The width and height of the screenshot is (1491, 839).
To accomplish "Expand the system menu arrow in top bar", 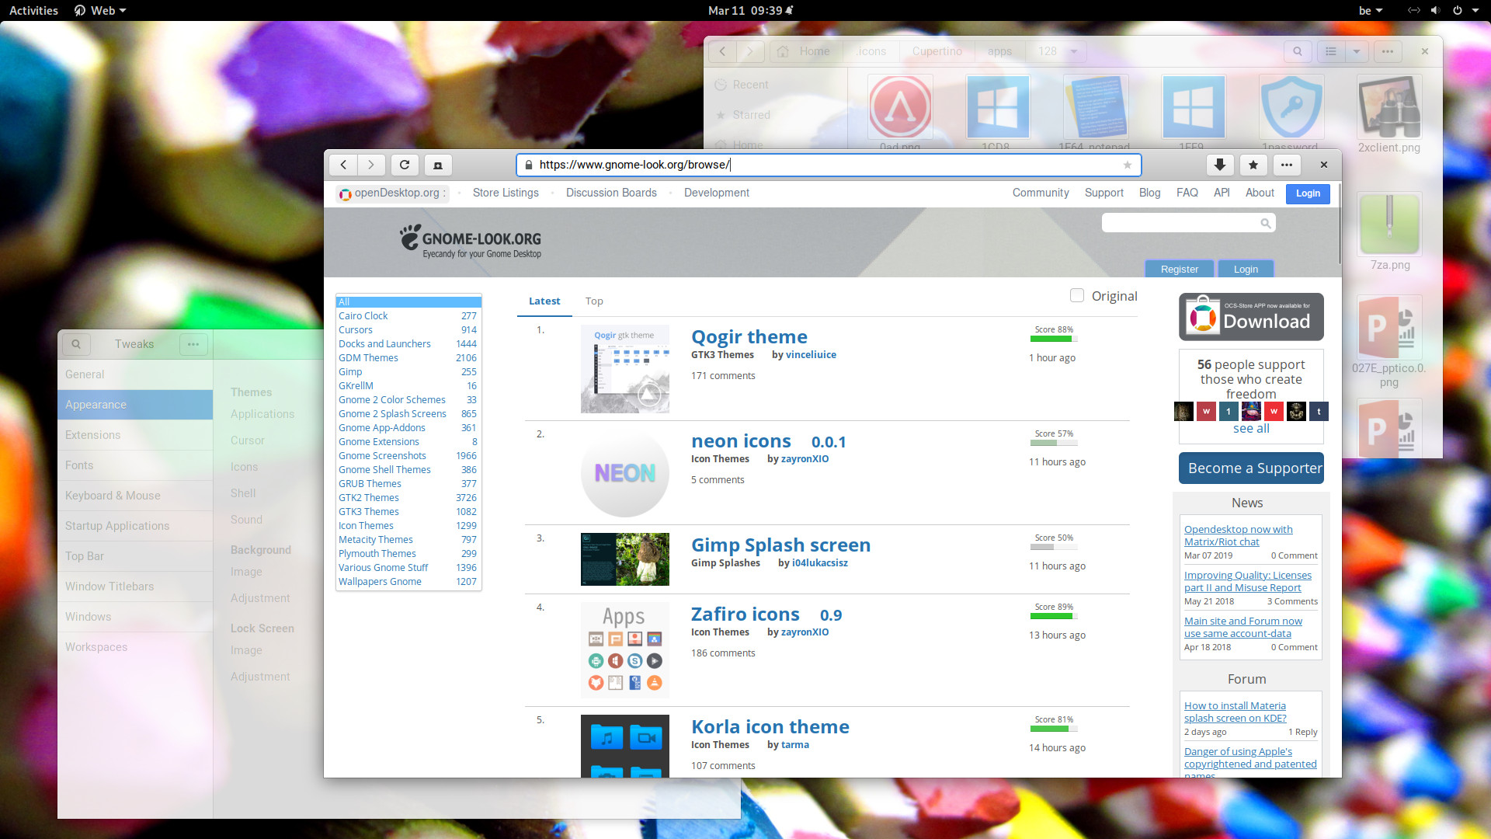I will (x=1475, y=10).
